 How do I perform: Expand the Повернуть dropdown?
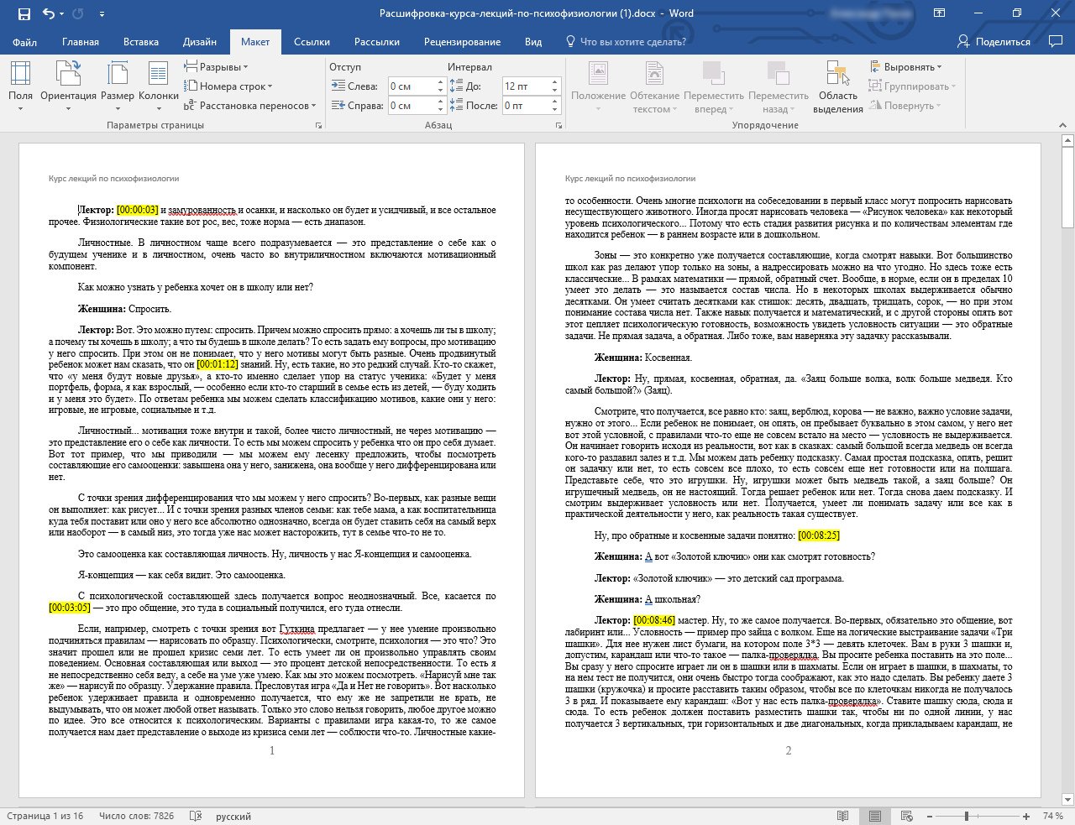(907, 106)
